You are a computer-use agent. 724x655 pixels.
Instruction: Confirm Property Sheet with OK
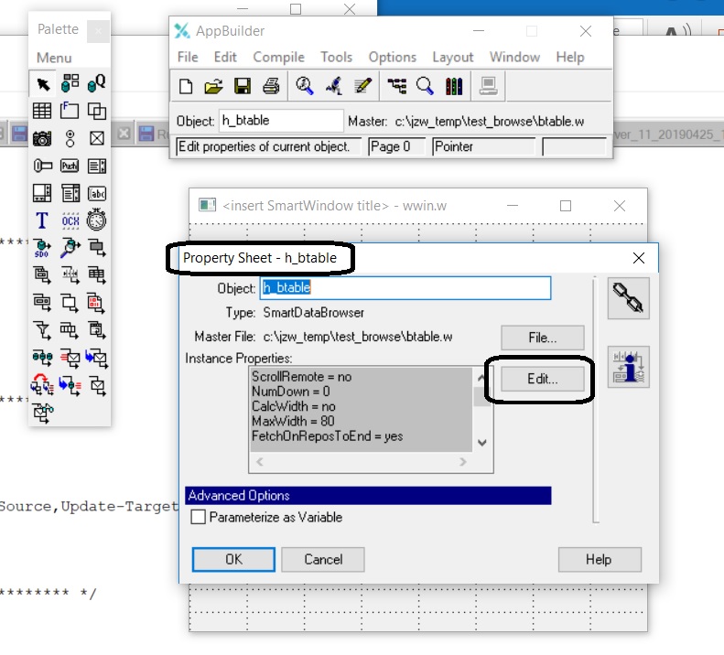(x=233, y=560)
